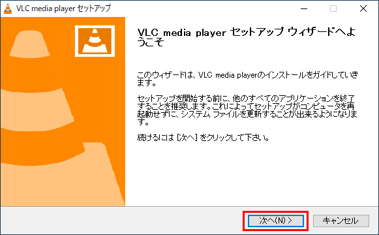379x235 pixels.
Task: Click the paragraph beginning このウィザードは
Action: (247, 79)
